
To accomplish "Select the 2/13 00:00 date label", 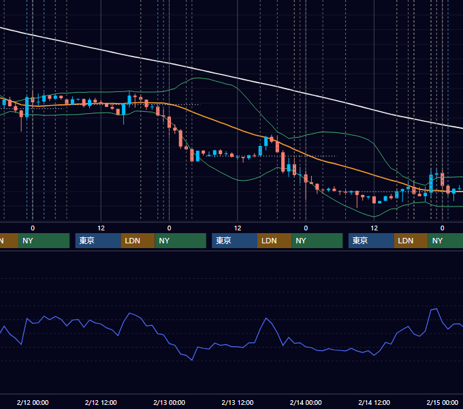I will pyautogui.click(x=169, y=402).
